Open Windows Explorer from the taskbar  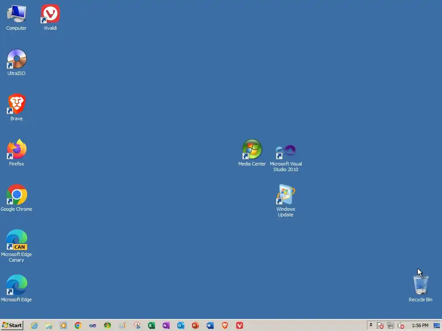(x=49, y=326)
